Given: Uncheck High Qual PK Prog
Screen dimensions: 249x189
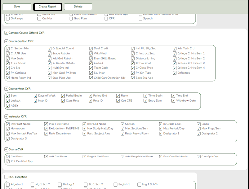Looking at the screenshot, I should point(50,73).
